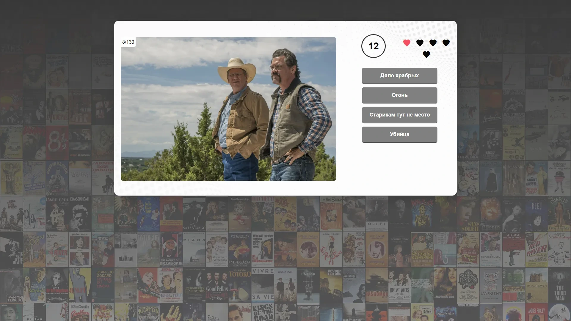Click the Annie Hall poster in background
Screen dimensions: 571x321
coord(285,285)
